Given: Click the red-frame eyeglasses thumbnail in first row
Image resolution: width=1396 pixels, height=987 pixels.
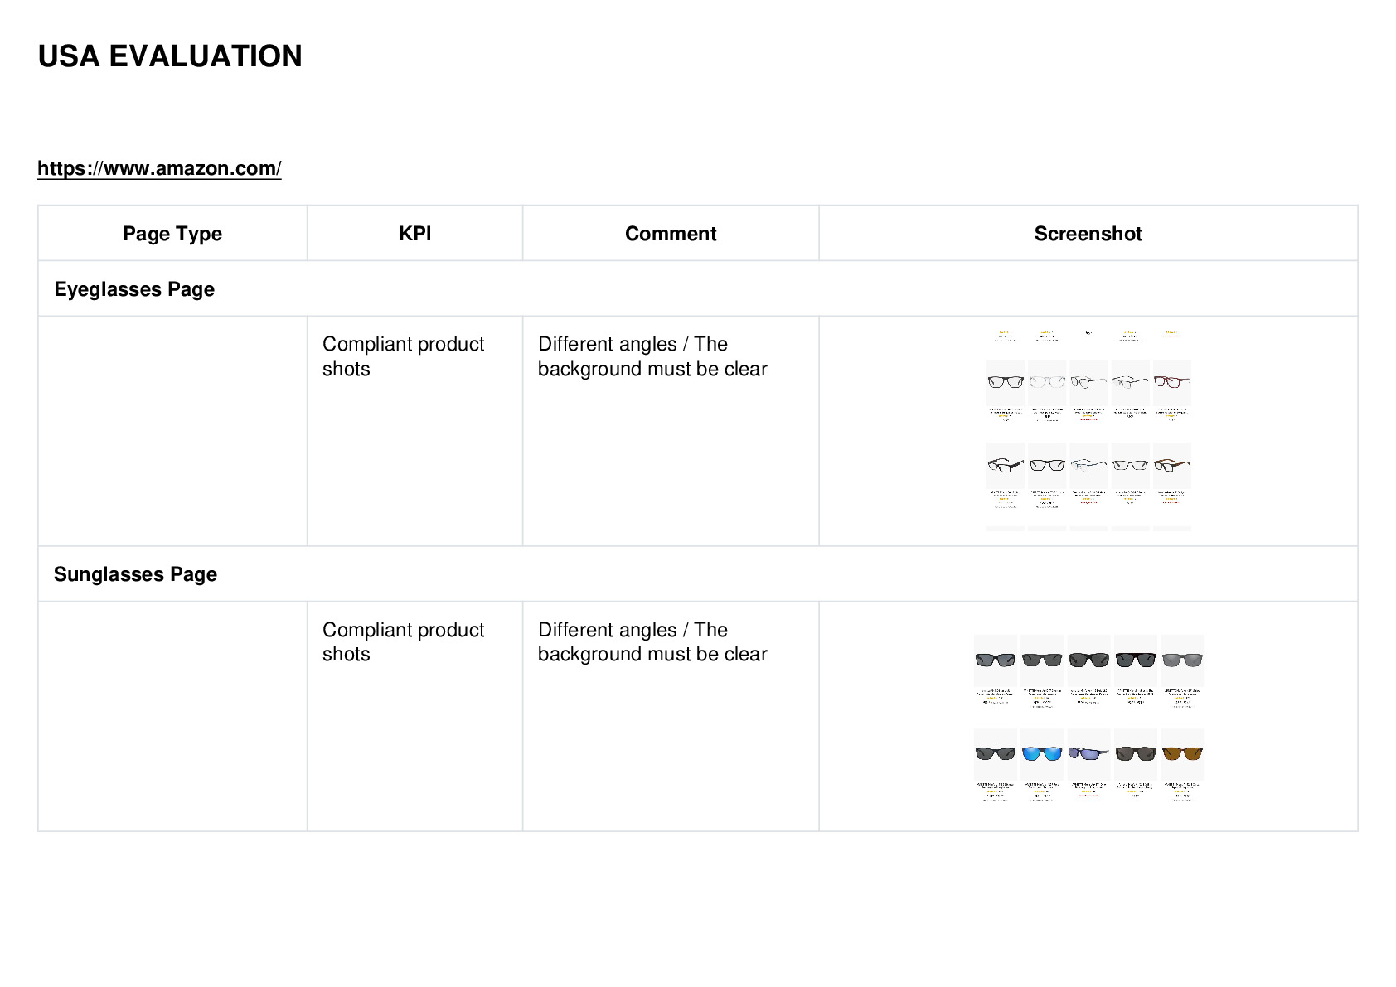Looking at the screenshot, I should [x=1172, y=381].
